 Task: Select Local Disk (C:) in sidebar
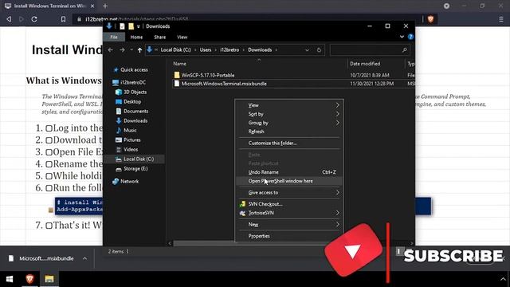[139, 159]
